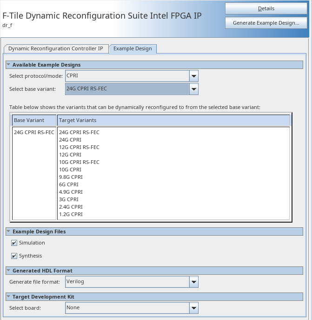Click the Target Variants column header
The width and height of the screenshot is (312, 320).
[x=173, y=120]
